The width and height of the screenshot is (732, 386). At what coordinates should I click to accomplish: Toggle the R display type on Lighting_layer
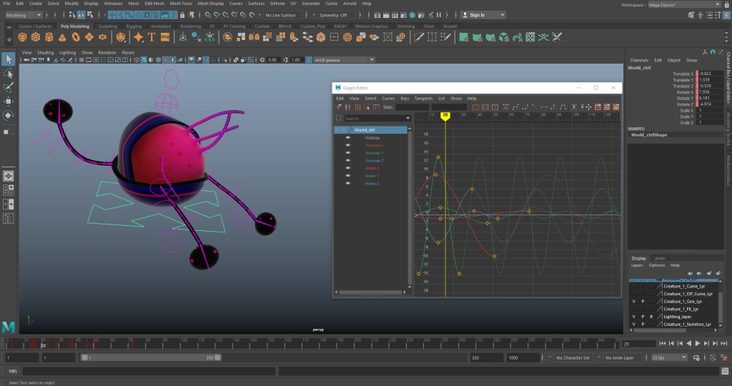[x=651, y=316]
